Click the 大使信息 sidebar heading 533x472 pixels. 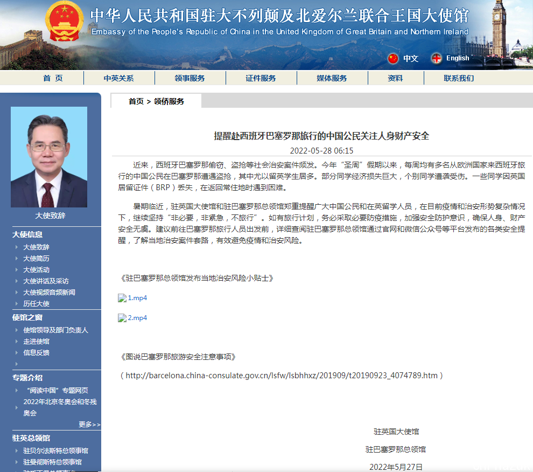tap(27, 234)
